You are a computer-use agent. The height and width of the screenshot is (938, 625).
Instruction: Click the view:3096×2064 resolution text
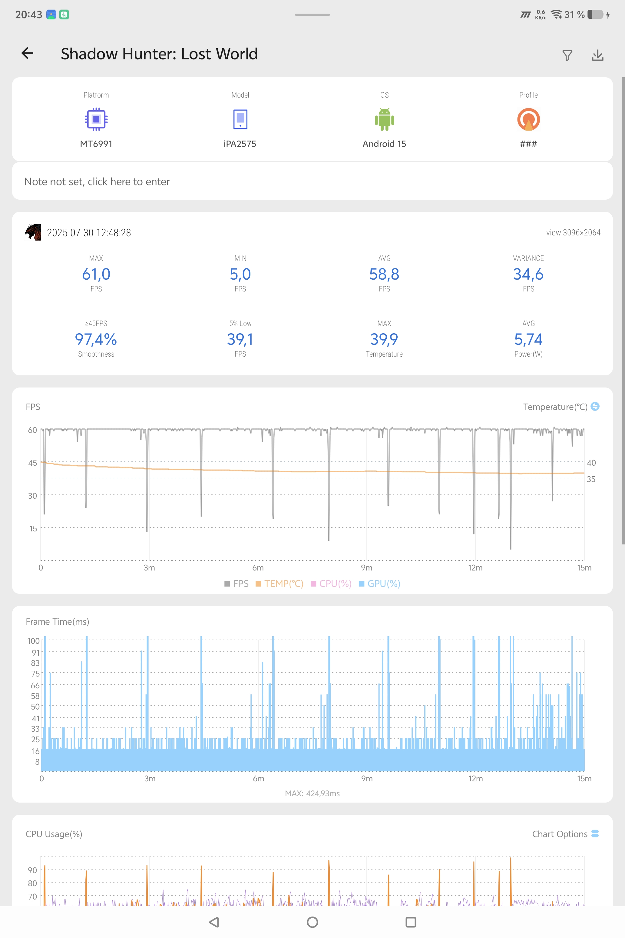tap(573, 232)
